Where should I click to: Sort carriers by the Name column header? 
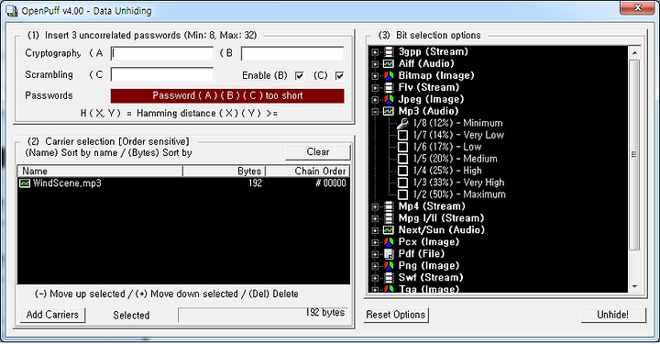(100, 171)
